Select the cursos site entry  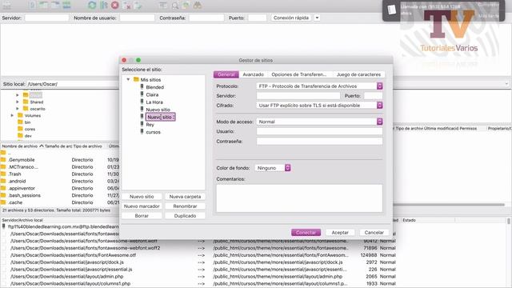point(153,132)
